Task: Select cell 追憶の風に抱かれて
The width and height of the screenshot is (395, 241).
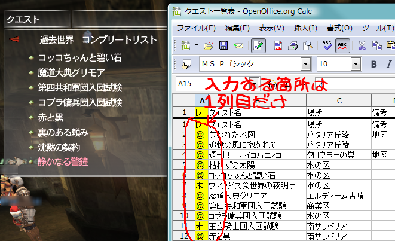Action: point(257,145)
